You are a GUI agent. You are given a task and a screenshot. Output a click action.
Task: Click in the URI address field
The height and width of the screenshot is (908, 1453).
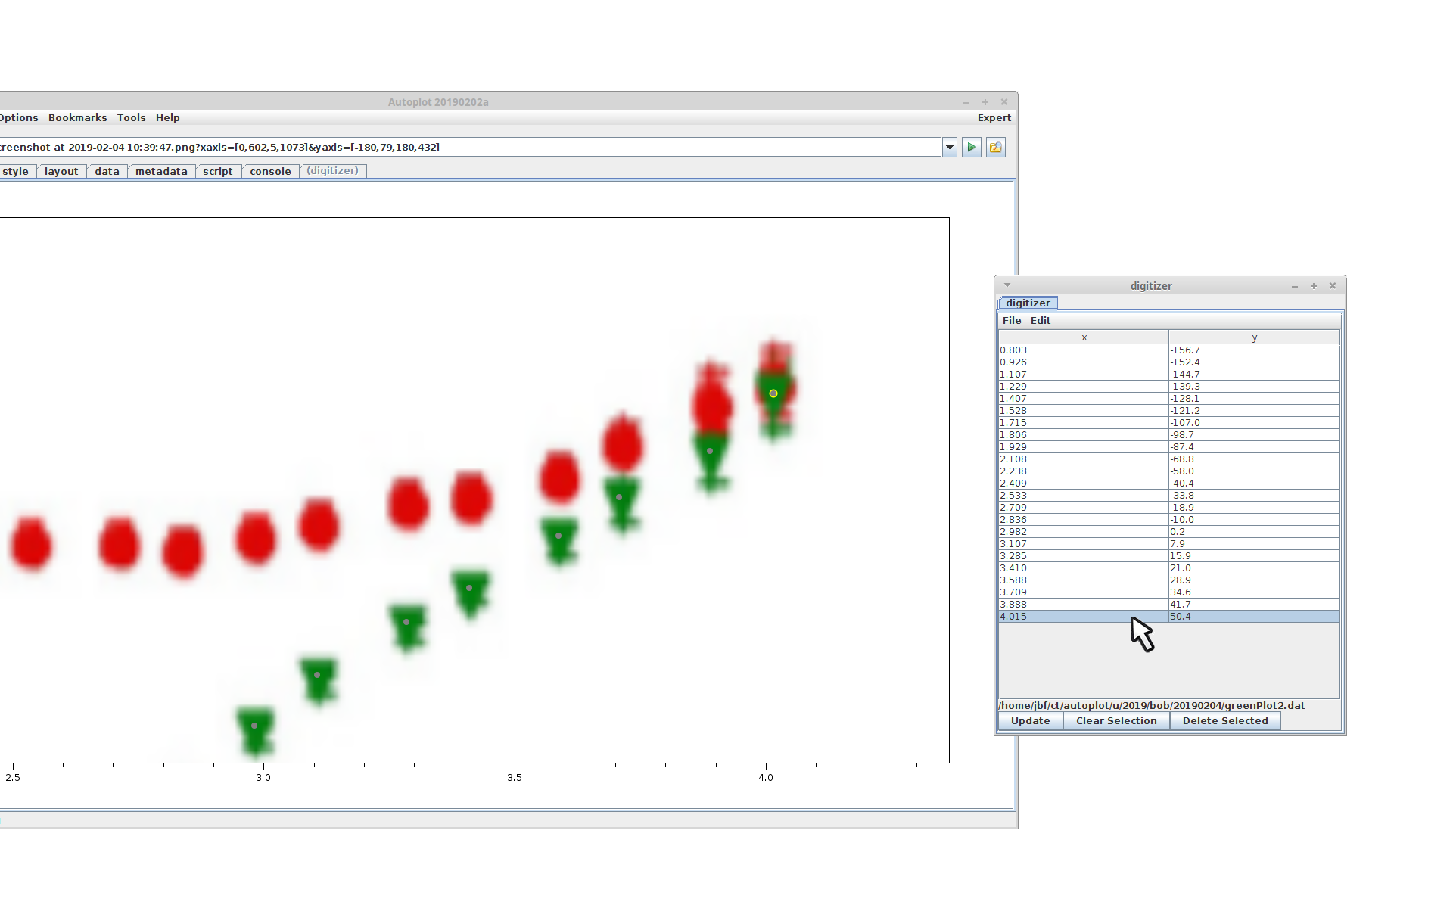pos(469,147)
